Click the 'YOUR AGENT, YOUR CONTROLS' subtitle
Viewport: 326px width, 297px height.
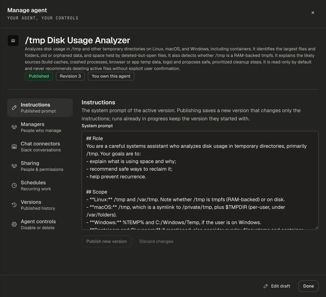coord(43,18)
